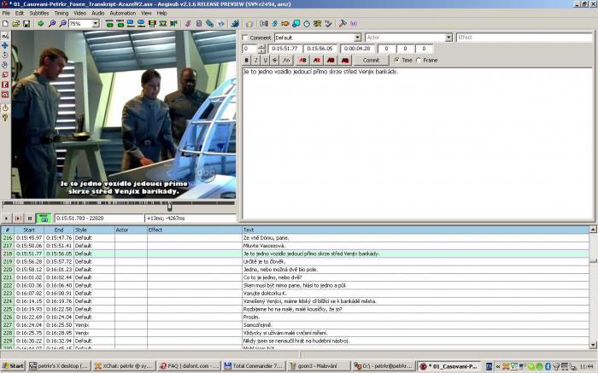This screenshot has width=598, height=373.
Task: Pick the shadow color AB button
Action: point(345,61)
